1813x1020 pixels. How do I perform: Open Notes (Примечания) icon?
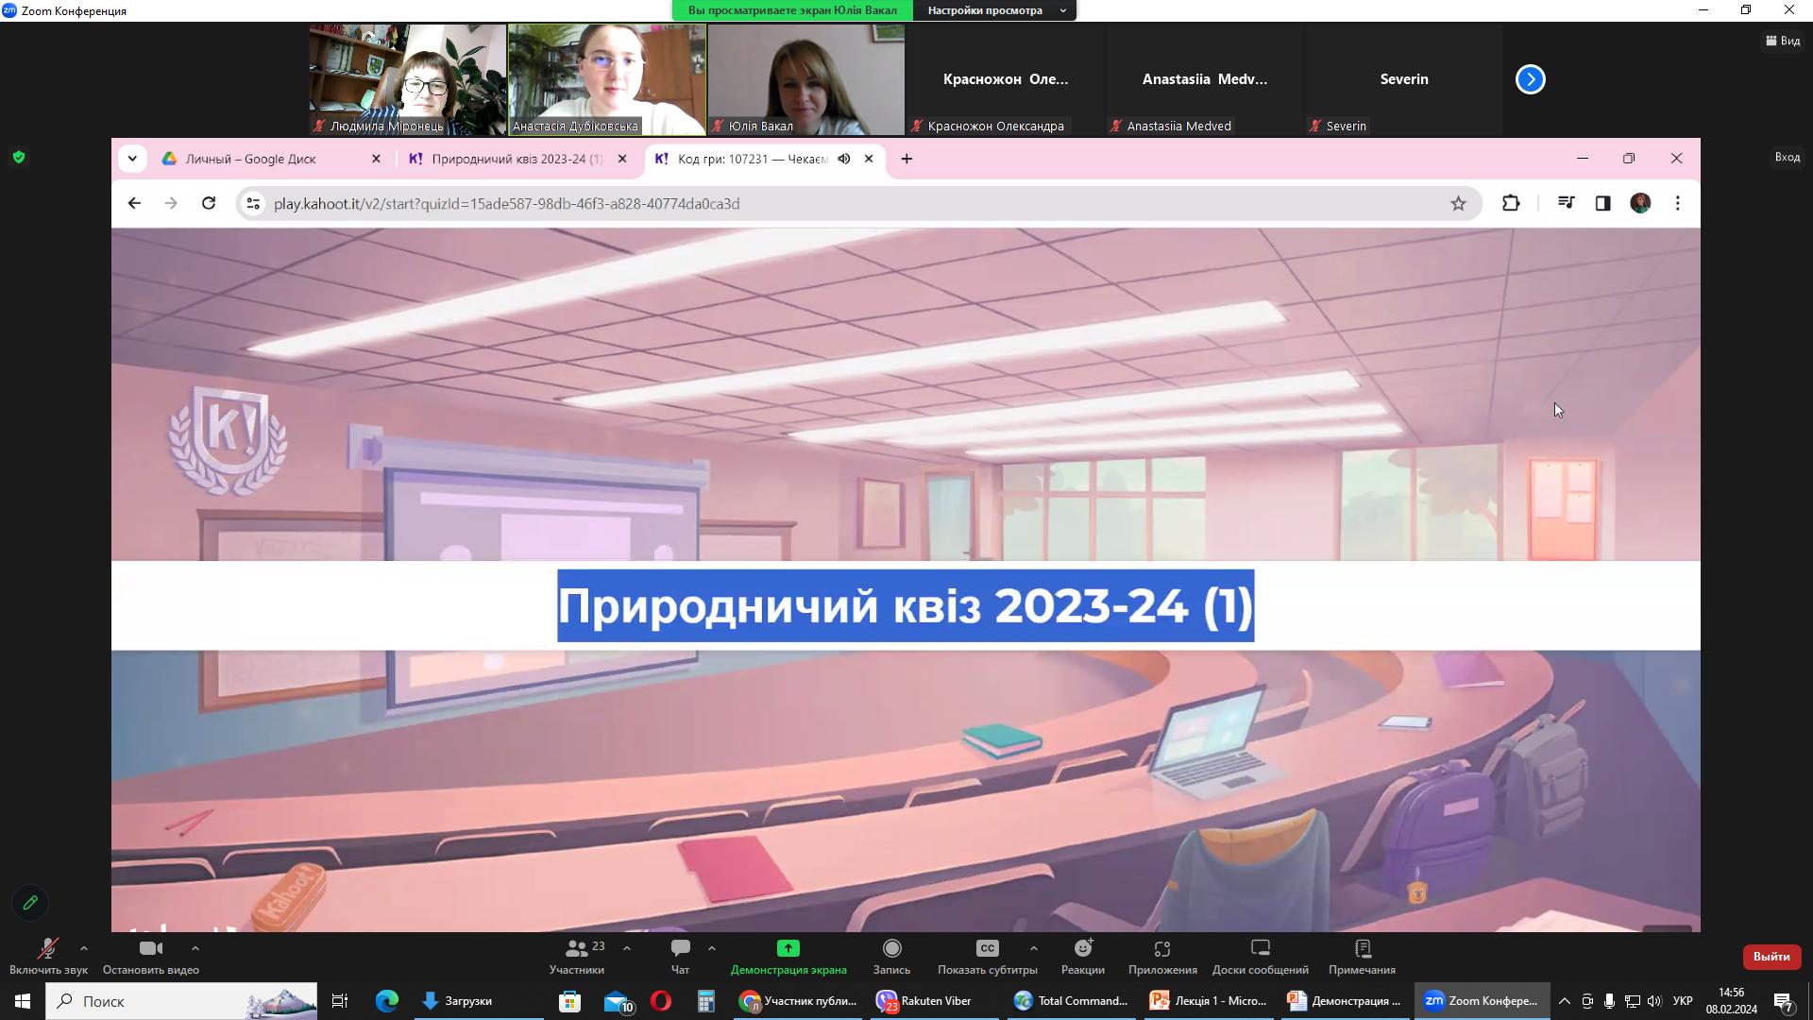coord(1361,948)
